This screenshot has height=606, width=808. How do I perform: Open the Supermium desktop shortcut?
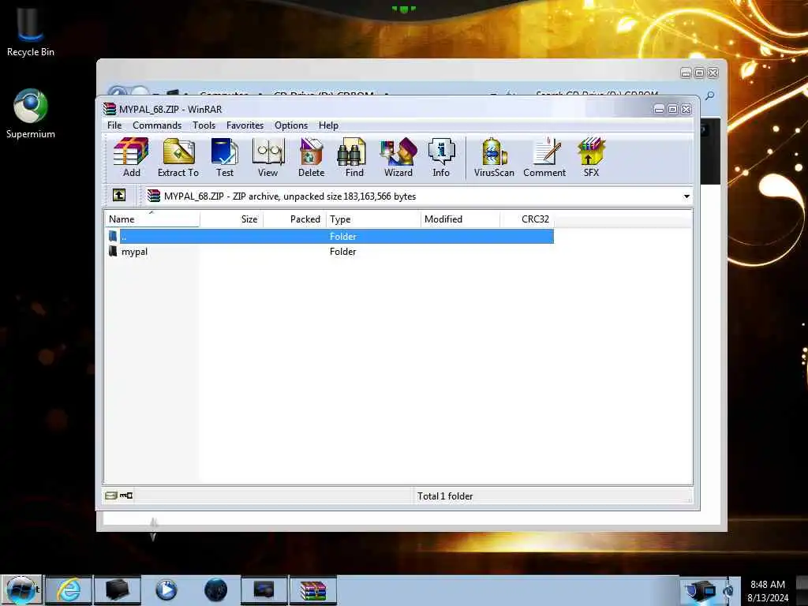pyautogui.click(x=31, y=114)
